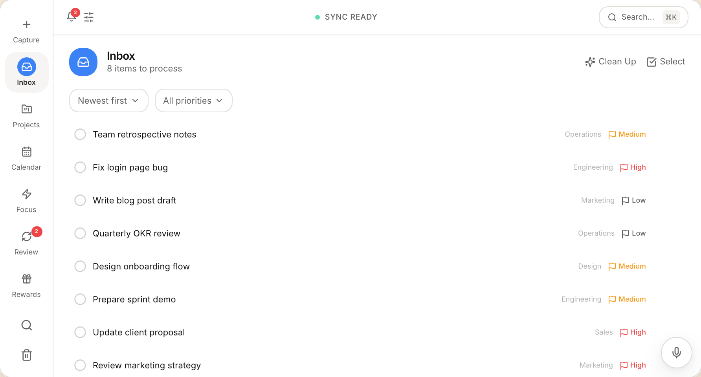This screenshot has width=701, height=377.
Task: Open the Rewards gift icon
Action: tap(26, 279)
